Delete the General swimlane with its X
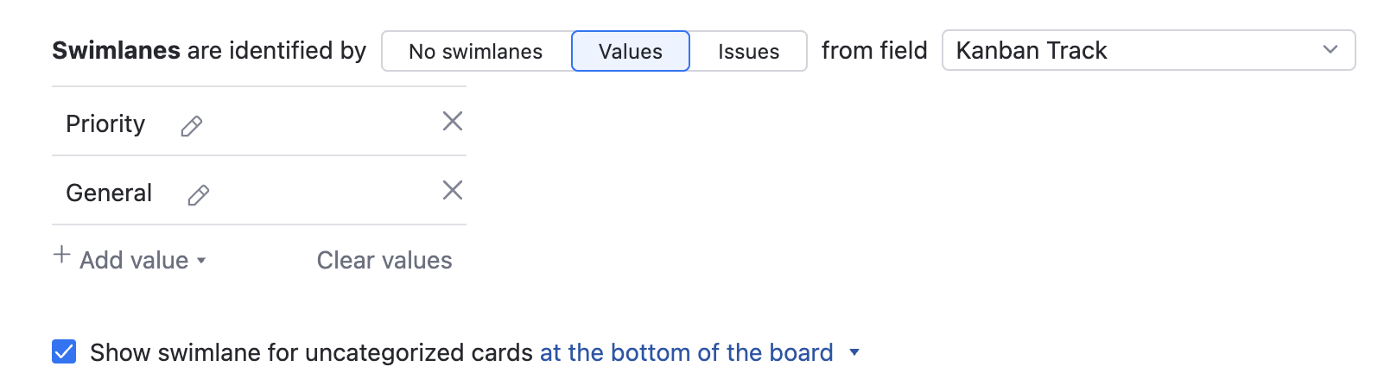 pos(453,190)
